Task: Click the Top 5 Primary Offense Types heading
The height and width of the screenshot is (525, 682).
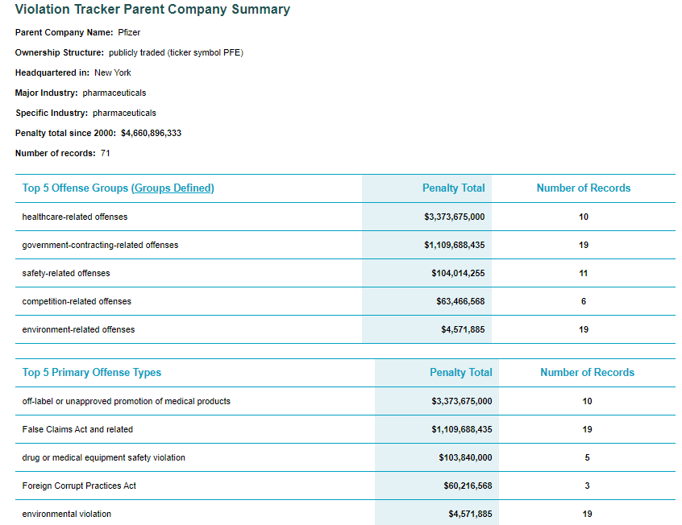Action: tap(92, 373)
